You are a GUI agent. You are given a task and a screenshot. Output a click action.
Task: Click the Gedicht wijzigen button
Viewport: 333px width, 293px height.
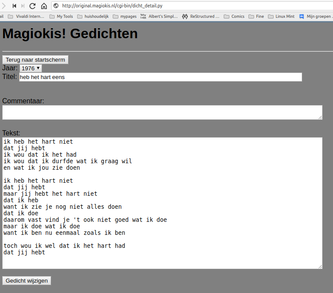(26, 281)
